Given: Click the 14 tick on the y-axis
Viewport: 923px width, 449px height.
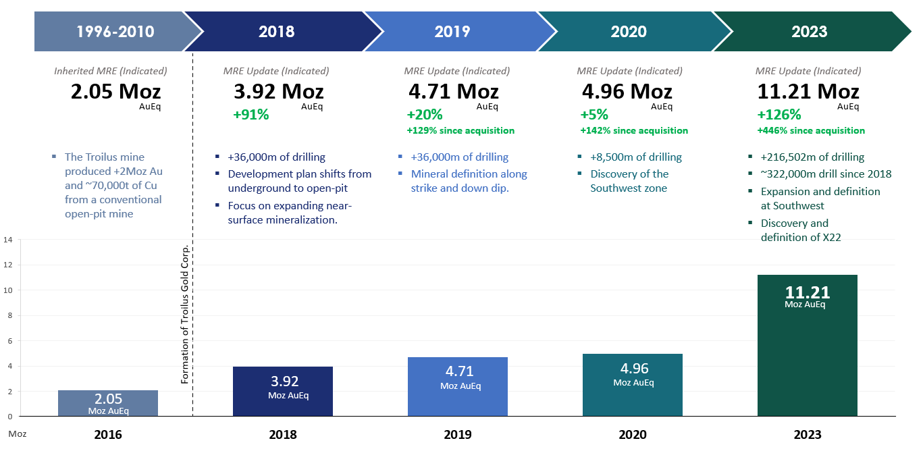Looking at the screenshot, I should pyautogui.click(x=8, y=240).
